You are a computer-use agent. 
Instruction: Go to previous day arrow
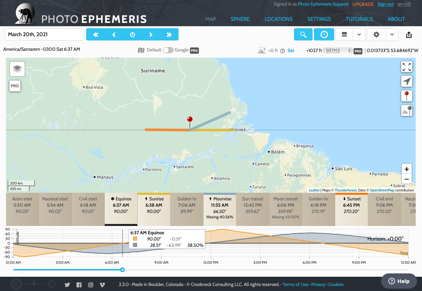pos(114,35)
